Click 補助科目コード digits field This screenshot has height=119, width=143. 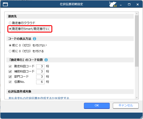40,71
